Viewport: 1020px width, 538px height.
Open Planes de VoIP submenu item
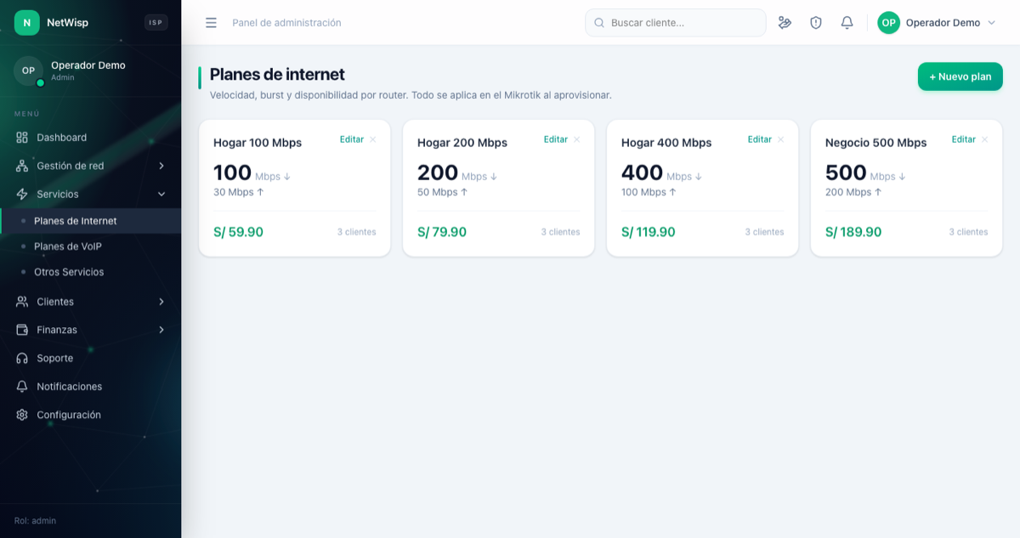coord(90,246)
